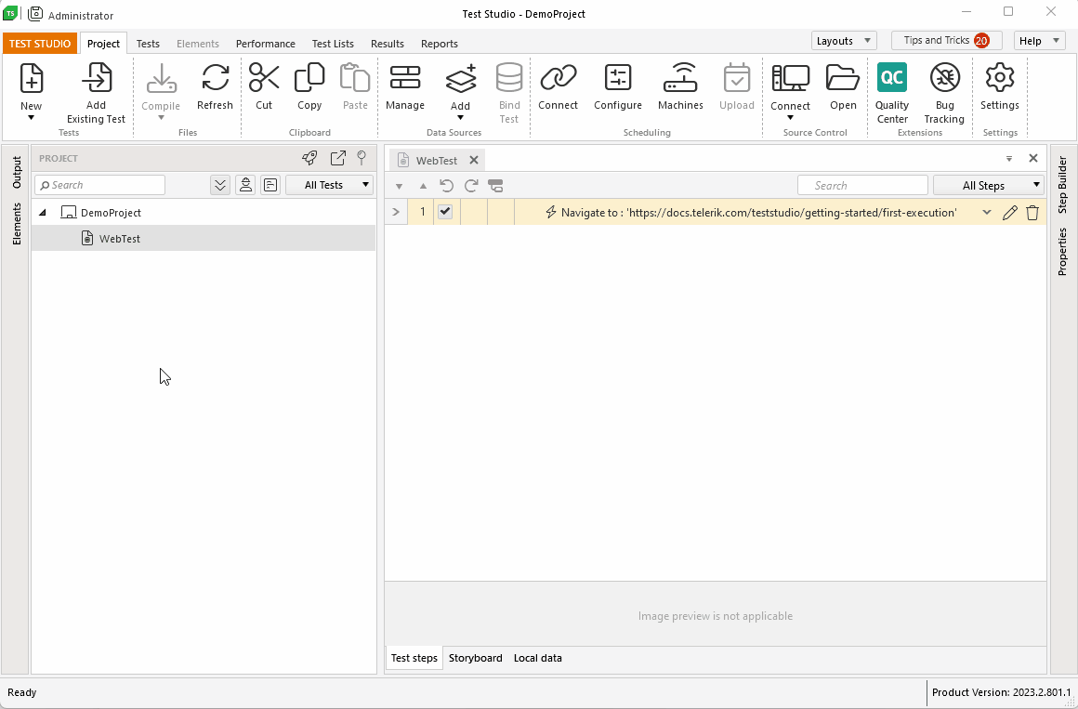Viewport: 1078px width, 709px height.
Task: Close the test editor pane with X
Action: click(1032, 158)
